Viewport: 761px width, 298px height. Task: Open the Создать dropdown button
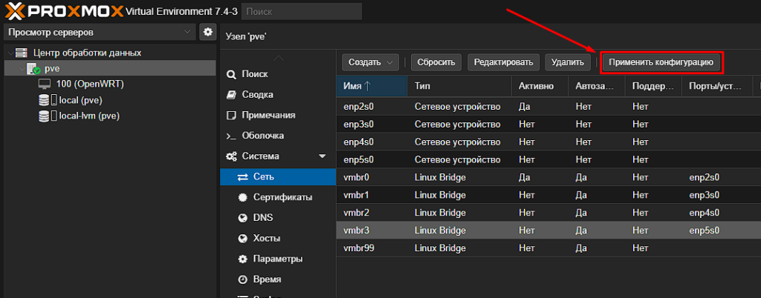370,62
